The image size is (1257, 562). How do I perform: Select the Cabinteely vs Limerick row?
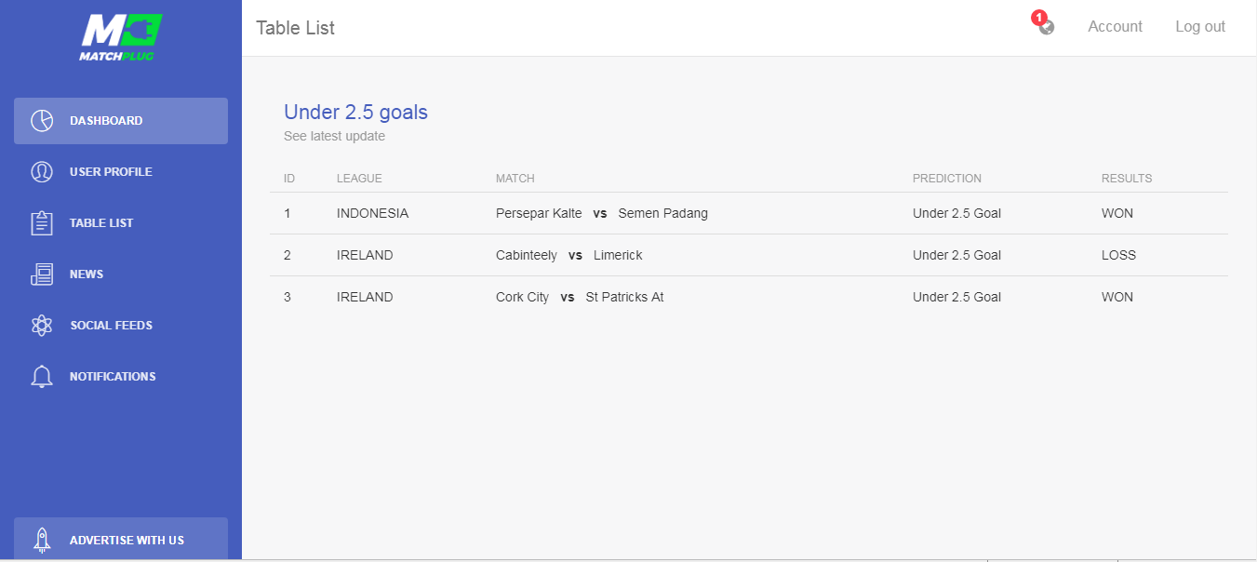click(749, 255)
